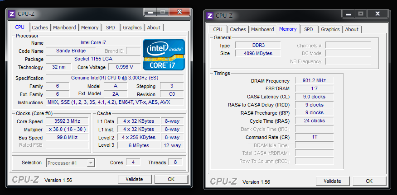Open Caches tab in right CPU-Z window

[x=238, y=29]
